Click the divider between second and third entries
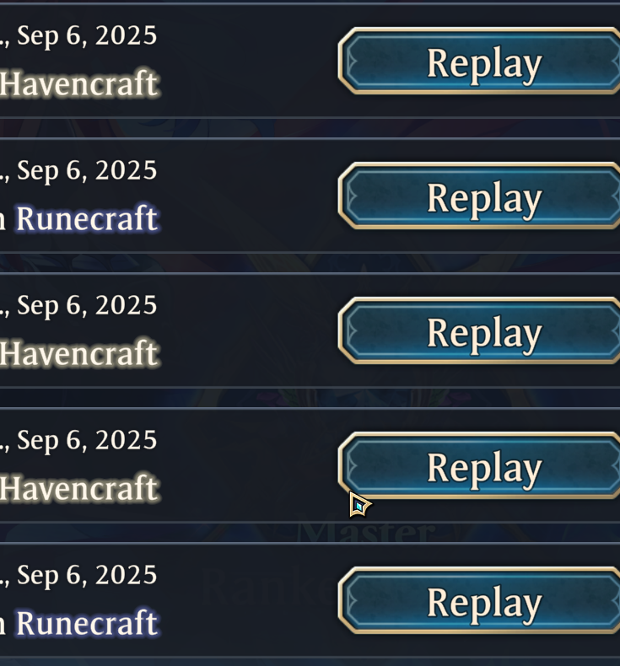620x666 pixels. click(310, 263)
